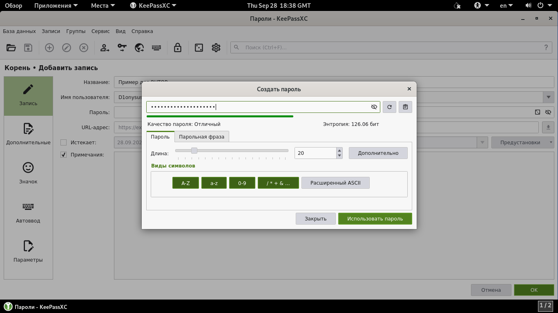Regenerate password with the refresh icon
The height and width of the screenshot is (313, 558).
pos(389,107)
